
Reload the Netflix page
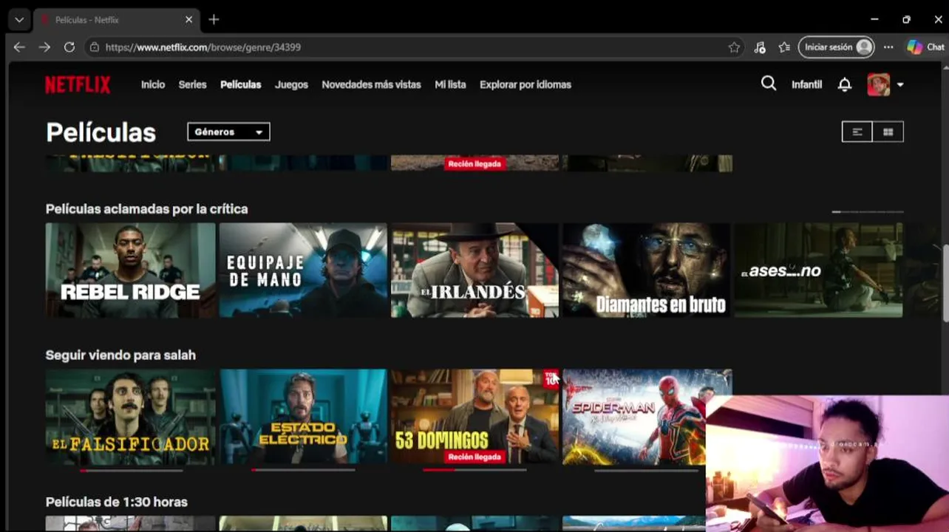click(x=69, y=47)
